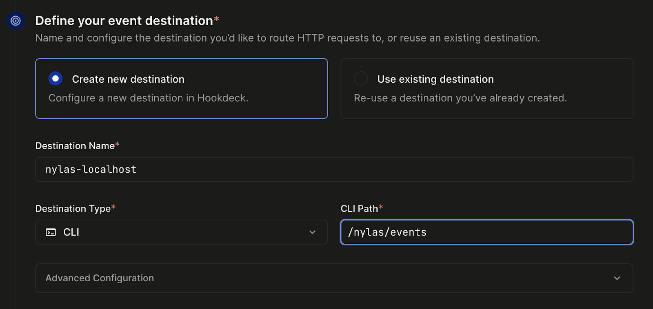Image resolution: width=653 pixels, height=309 pixels.
Task: Click the chevron on the CLI dropdown
Action: coord(312,232)
